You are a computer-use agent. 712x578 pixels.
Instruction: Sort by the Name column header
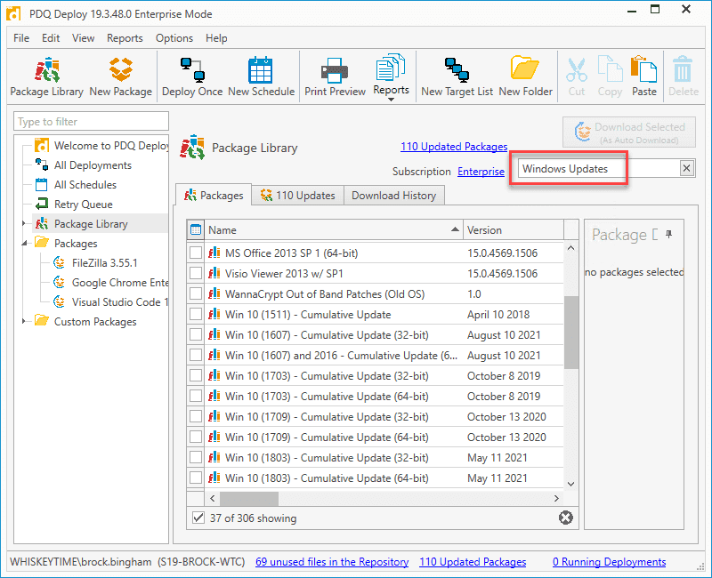(x=334, y=230)
